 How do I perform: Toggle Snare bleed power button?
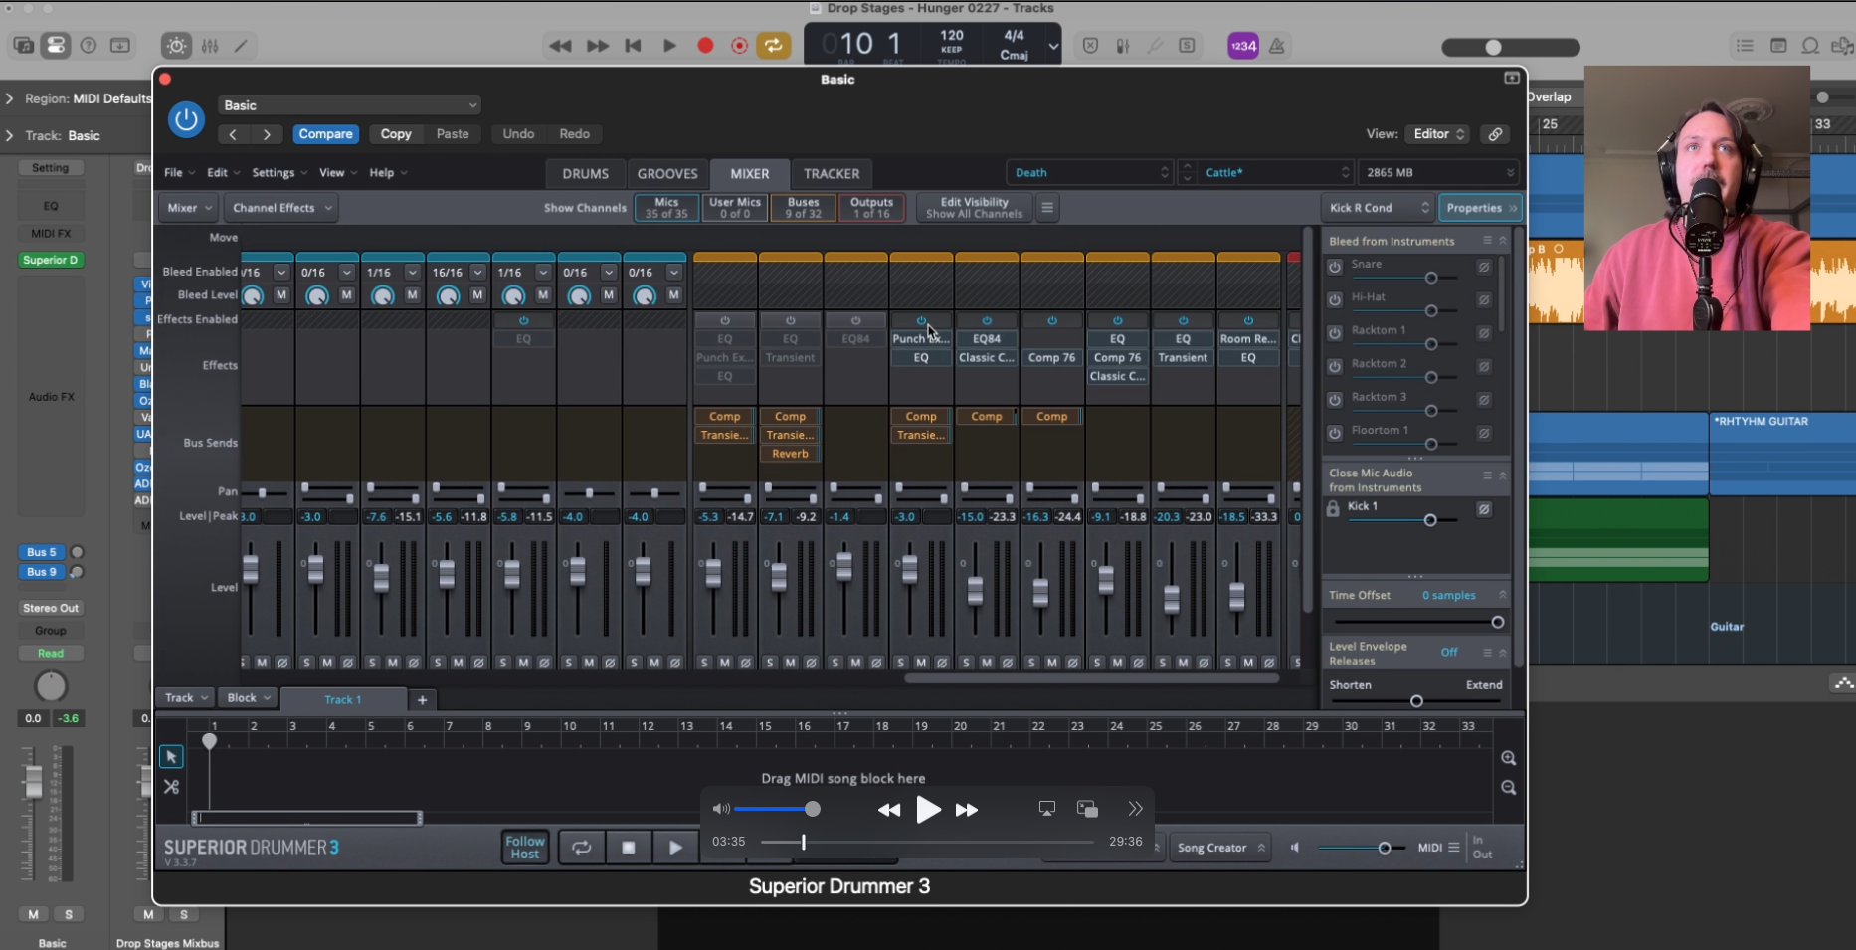(1335, 267)
